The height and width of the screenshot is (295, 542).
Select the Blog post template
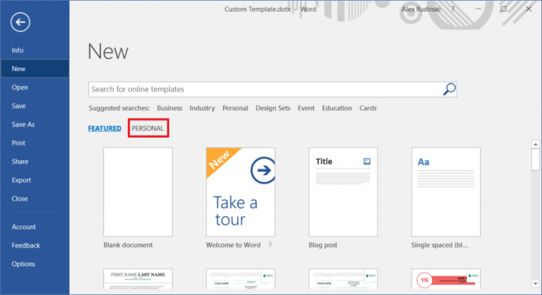343,192
